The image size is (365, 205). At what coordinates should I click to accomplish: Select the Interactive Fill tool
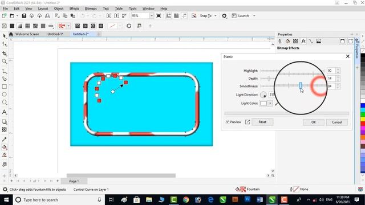pyautogui.click(x=4, y=147)
